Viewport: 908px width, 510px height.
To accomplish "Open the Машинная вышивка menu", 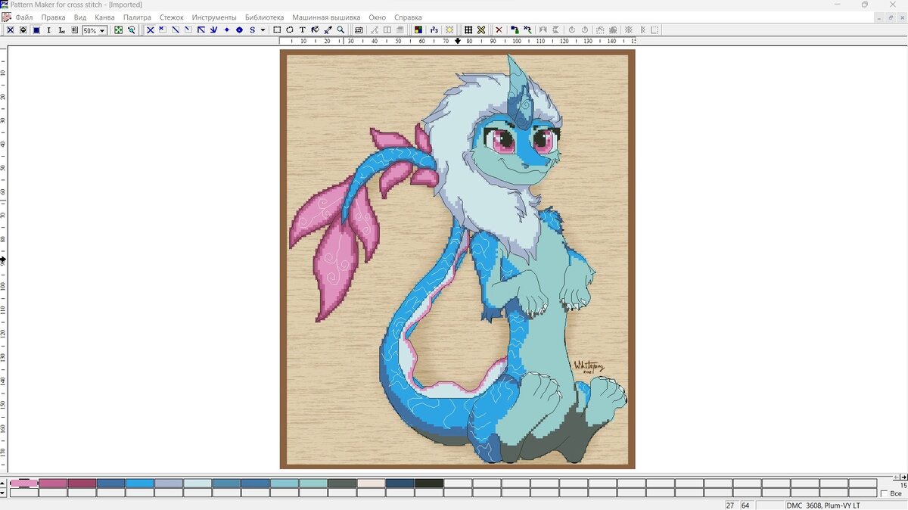I will pos(326,17).
